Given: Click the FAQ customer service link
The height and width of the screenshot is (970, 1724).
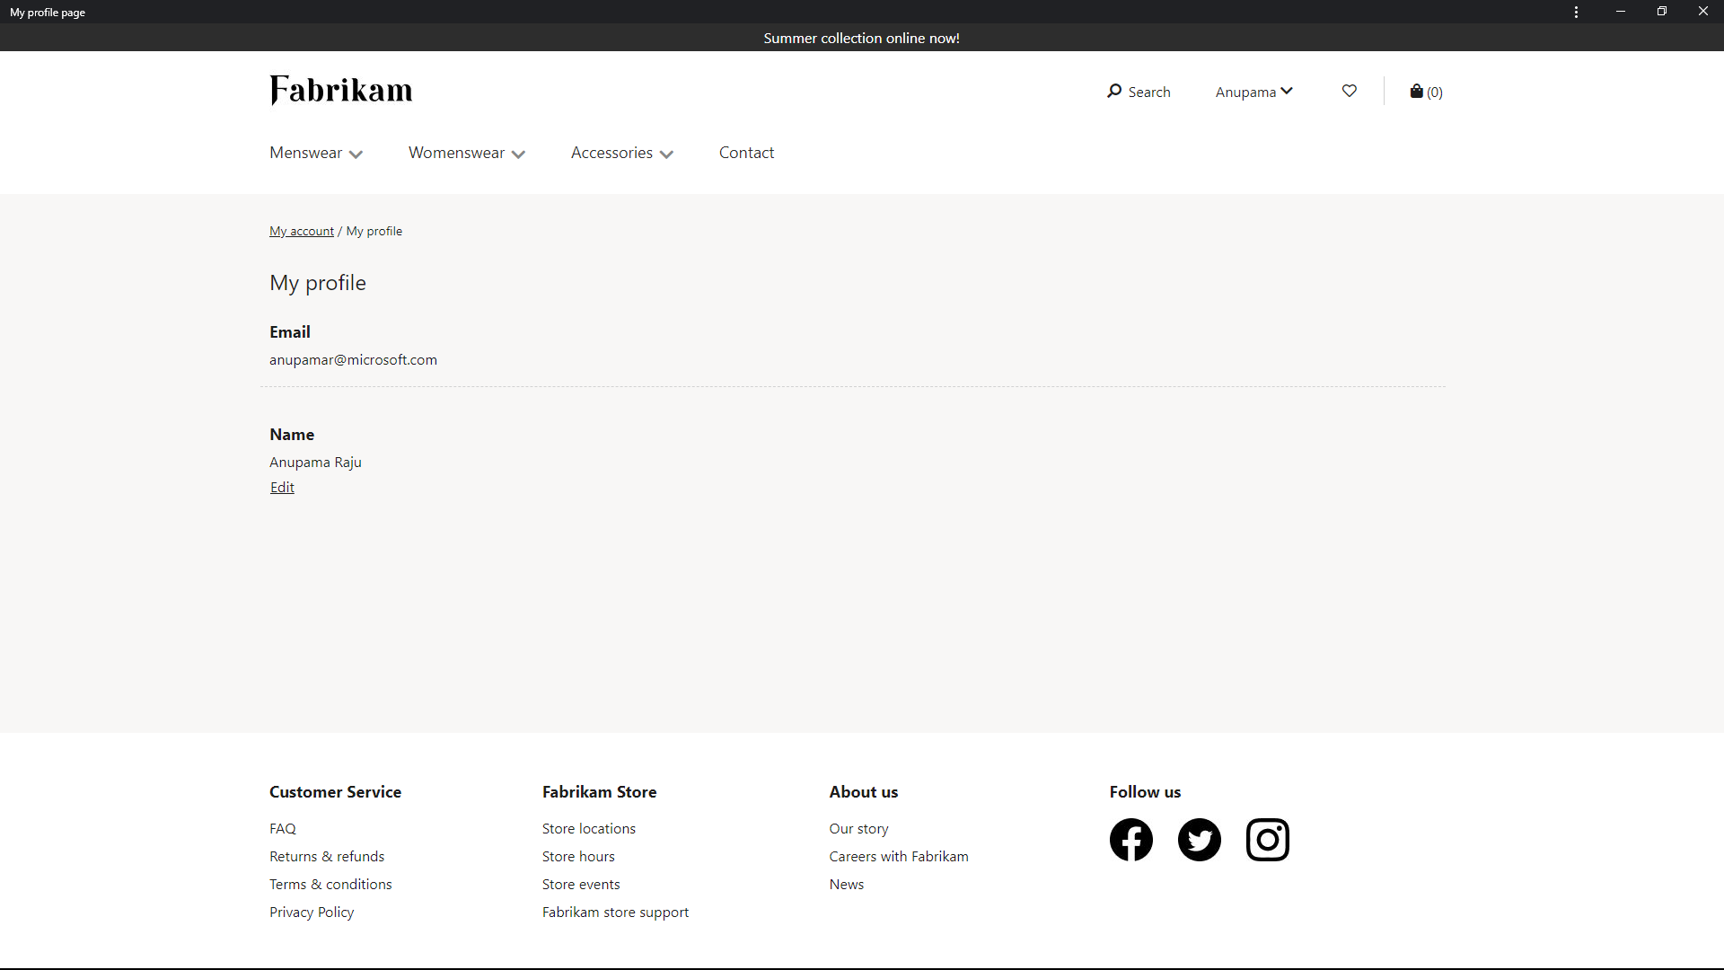Looking at the screenshot, I should 282,828.
